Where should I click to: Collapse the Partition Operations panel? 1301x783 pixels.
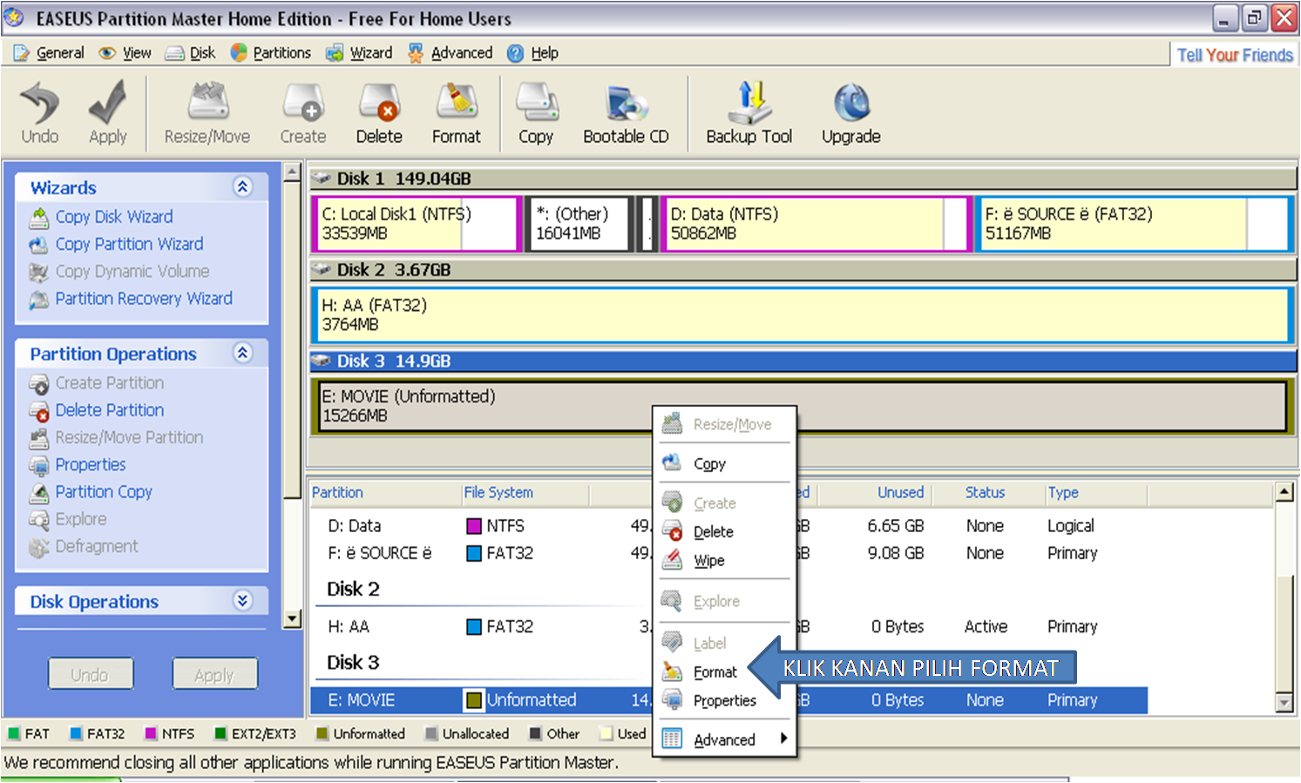point(243,353)
